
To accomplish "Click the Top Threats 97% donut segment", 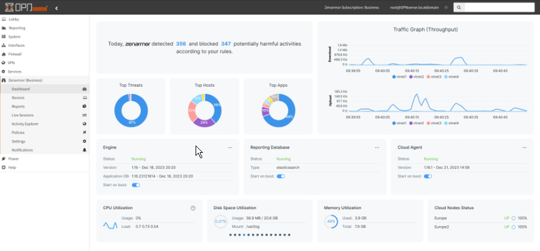I will (132, 124).
